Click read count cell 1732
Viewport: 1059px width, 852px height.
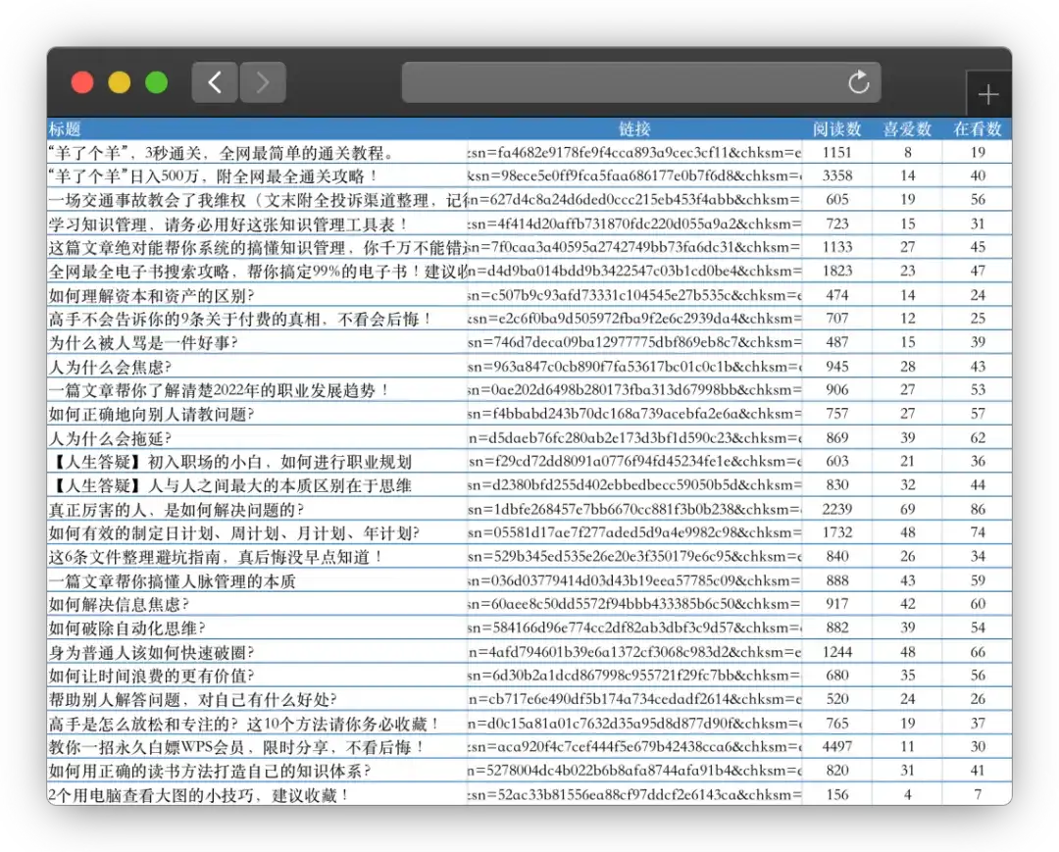pos(836,532)
